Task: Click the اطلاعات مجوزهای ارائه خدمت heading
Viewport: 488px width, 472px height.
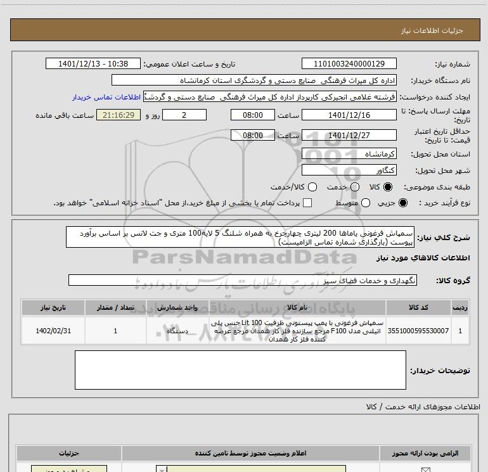Action: [423, 407]
